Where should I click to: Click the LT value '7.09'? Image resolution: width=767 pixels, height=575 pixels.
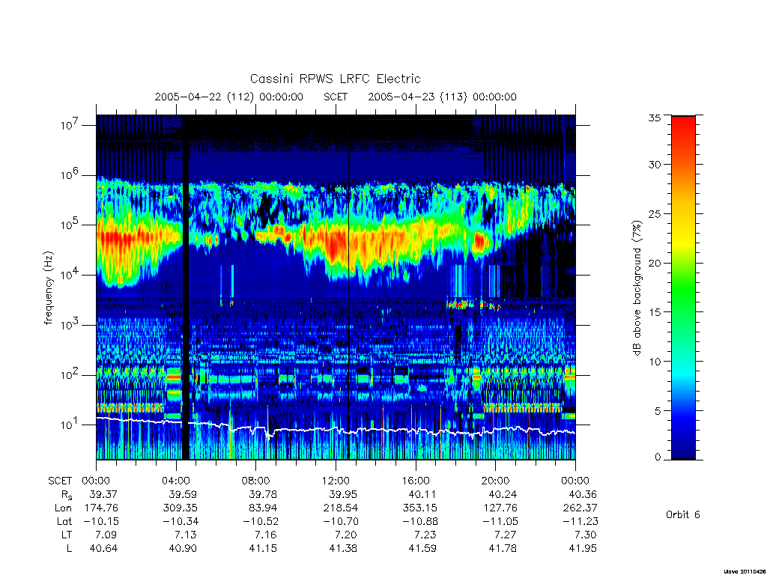[x=106, y=535]
